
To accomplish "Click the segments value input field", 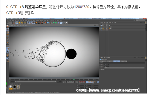I will coord(107,66).
